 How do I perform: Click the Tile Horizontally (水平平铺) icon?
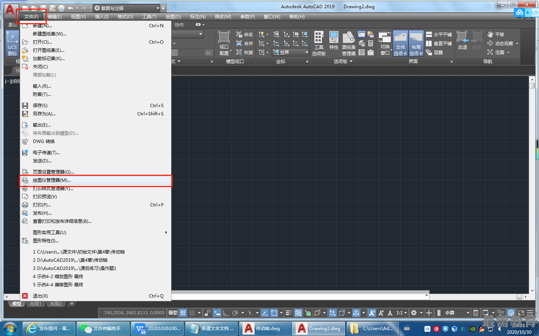(429, 34)
